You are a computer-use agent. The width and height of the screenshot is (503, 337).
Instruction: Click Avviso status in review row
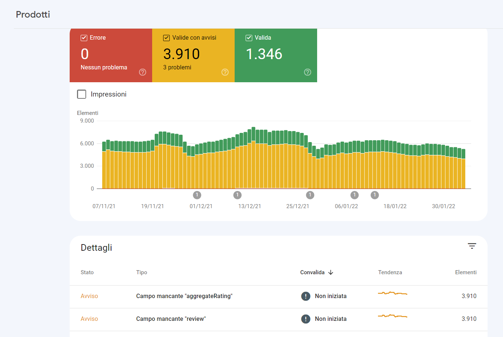(x=89, y=319)
